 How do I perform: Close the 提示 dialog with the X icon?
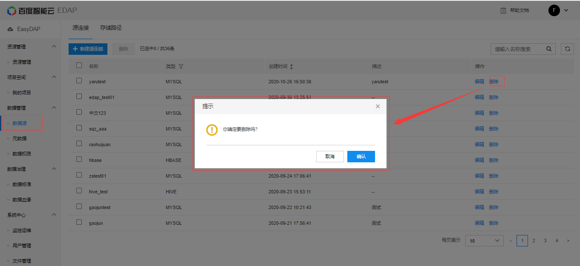click(378, 107)
